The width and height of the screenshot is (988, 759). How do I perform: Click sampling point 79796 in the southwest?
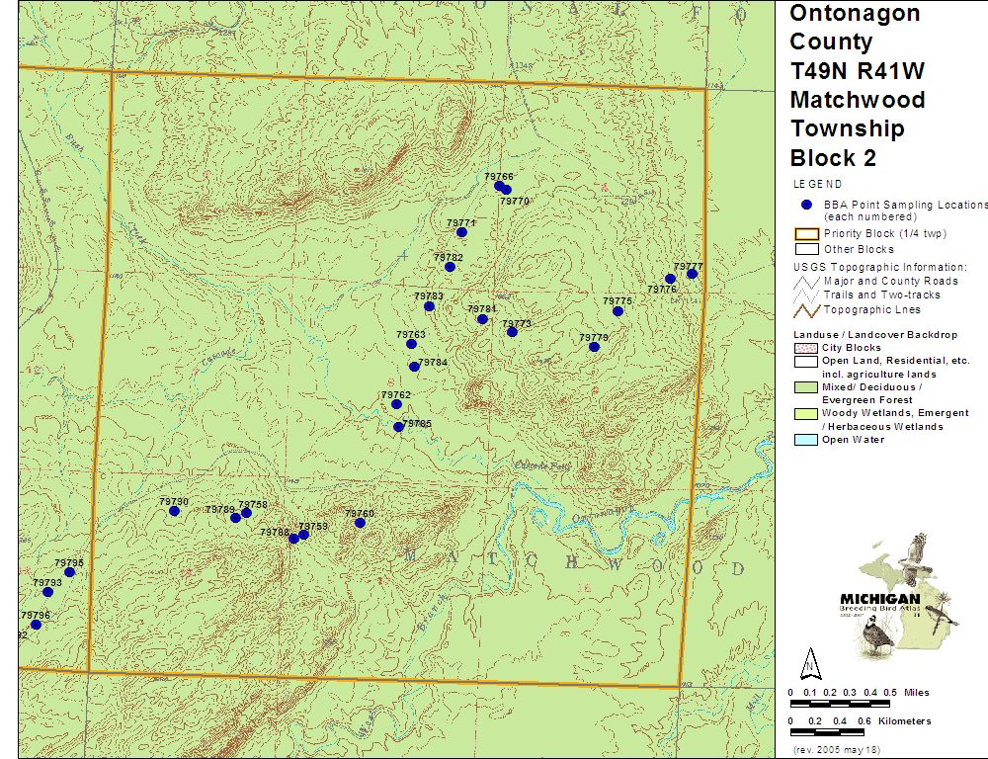coord(36,625)
